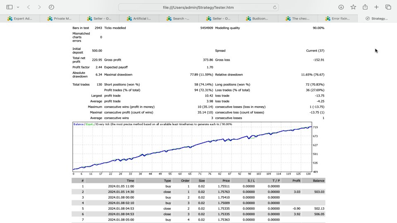
Task: Click Relative drawdown value 11.65% (76.67)
Action: pyautogui.click(x=313, y=75)
